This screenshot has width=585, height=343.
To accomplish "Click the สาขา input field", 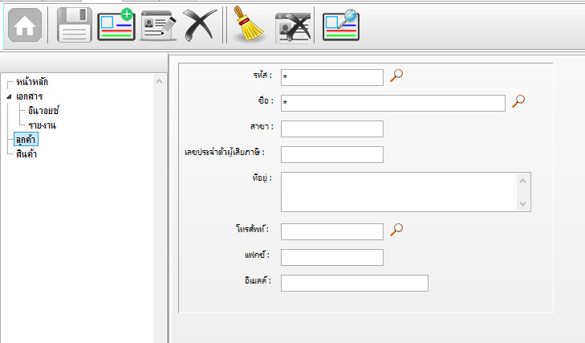I will (x=332, y=129).
